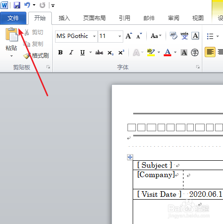
Task: Expand font color dropdown arrow
Action: (x=175, y=52)
